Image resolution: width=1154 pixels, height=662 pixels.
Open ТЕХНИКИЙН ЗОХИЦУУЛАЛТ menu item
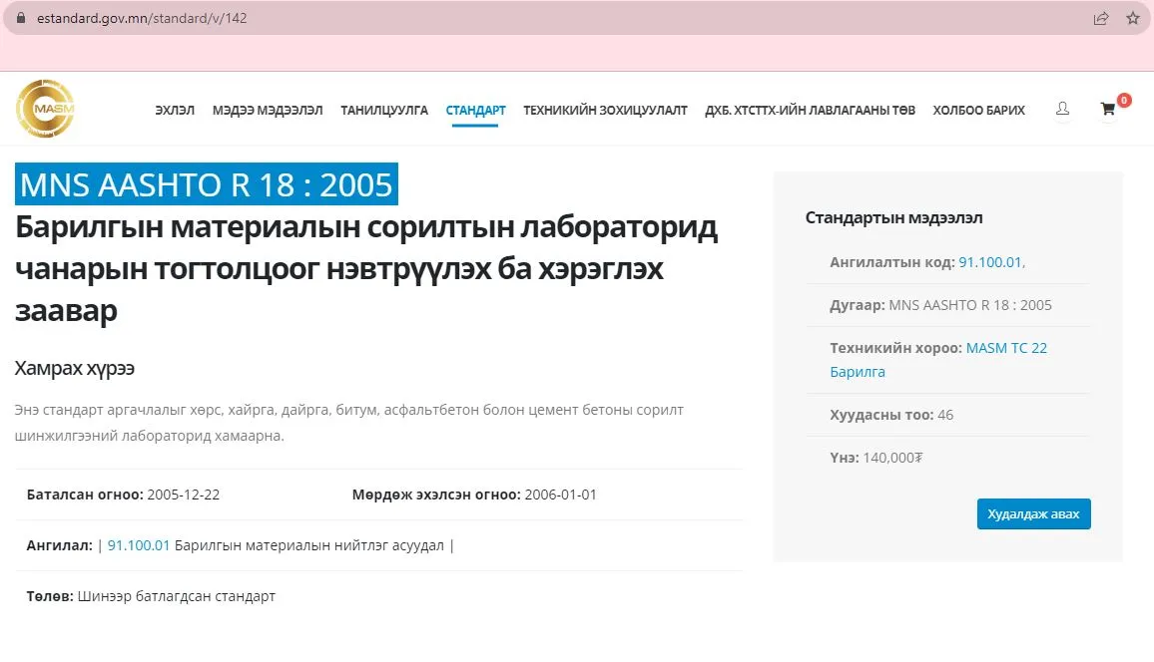pos(605,111)
